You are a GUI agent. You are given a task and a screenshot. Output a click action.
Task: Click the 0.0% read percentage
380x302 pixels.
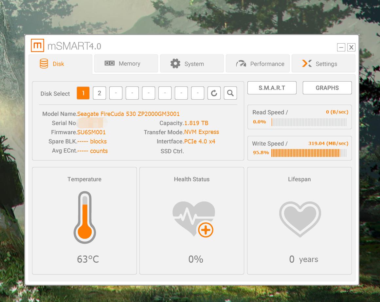coord(260,122)
